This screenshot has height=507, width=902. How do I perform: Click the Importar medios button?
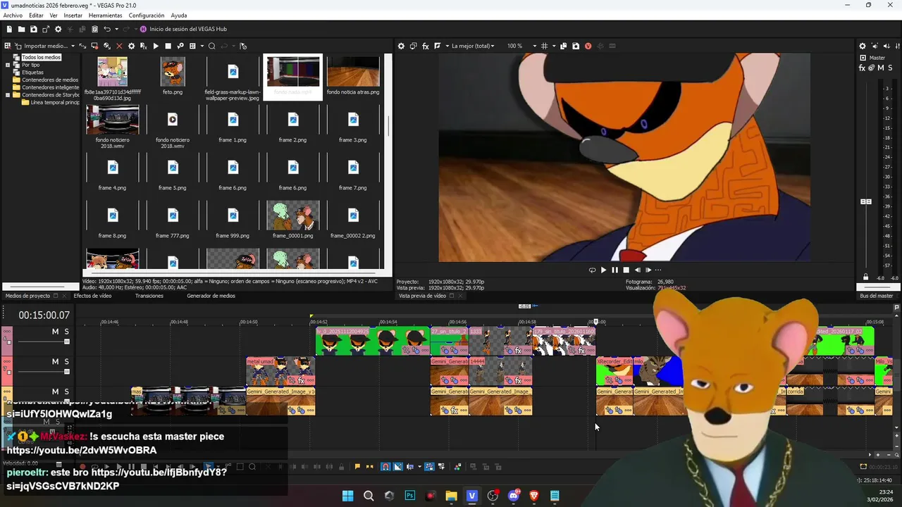42,46
